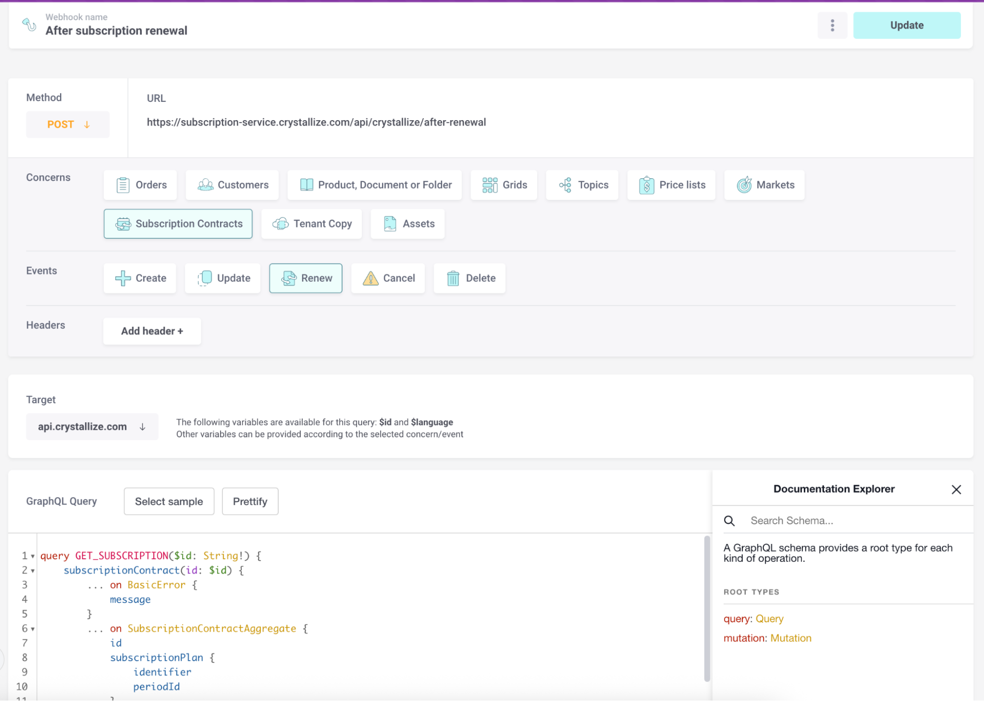Click the Update event copy icon
This screenshot has width=984, height=701.
click(204, 278)
